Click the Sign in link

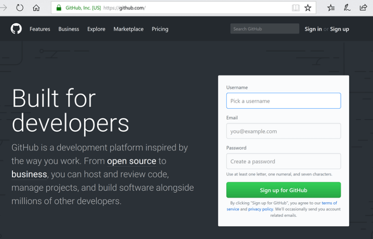coord(313,29)
